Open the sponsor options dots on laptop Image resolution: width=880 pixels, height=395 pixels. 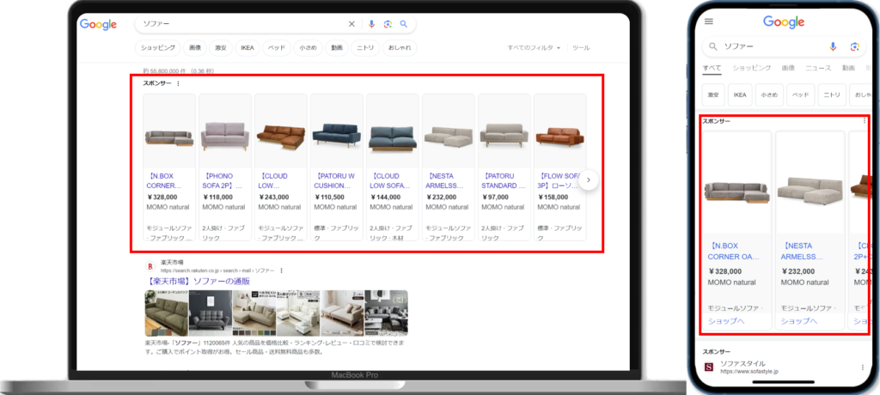click(x=179, y=83)
